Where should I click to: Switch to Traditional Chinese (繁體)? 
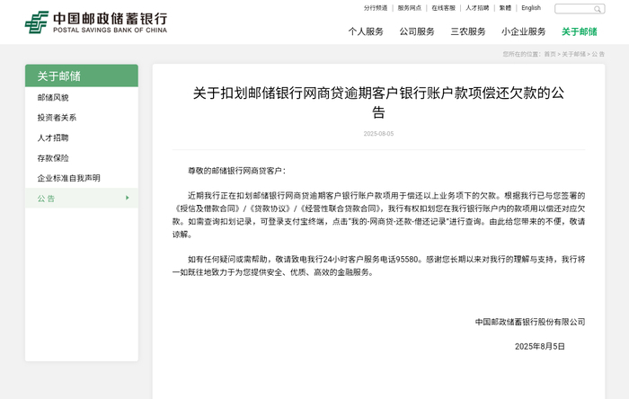point(505,8)
